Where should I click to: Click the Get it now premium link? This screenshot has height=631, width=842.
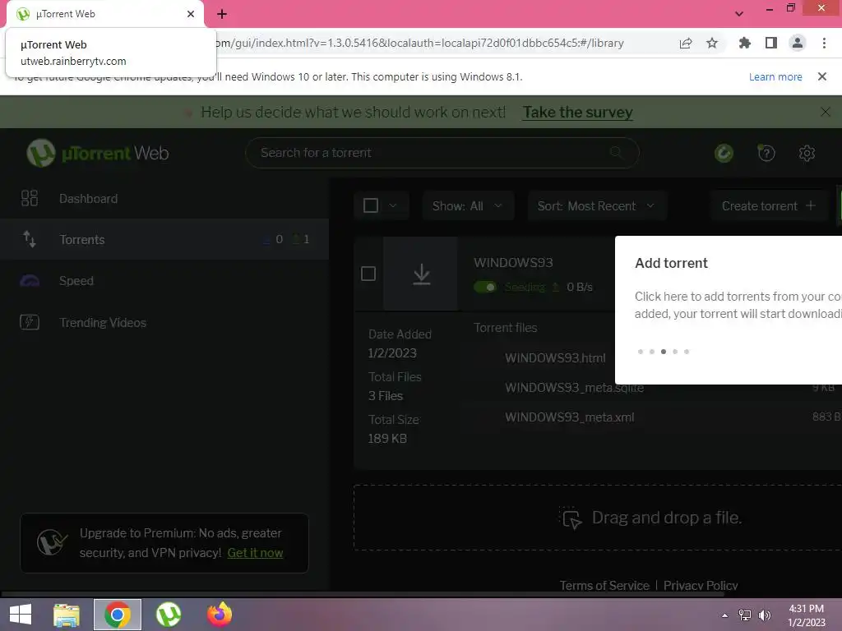click(x=255, y=553)
